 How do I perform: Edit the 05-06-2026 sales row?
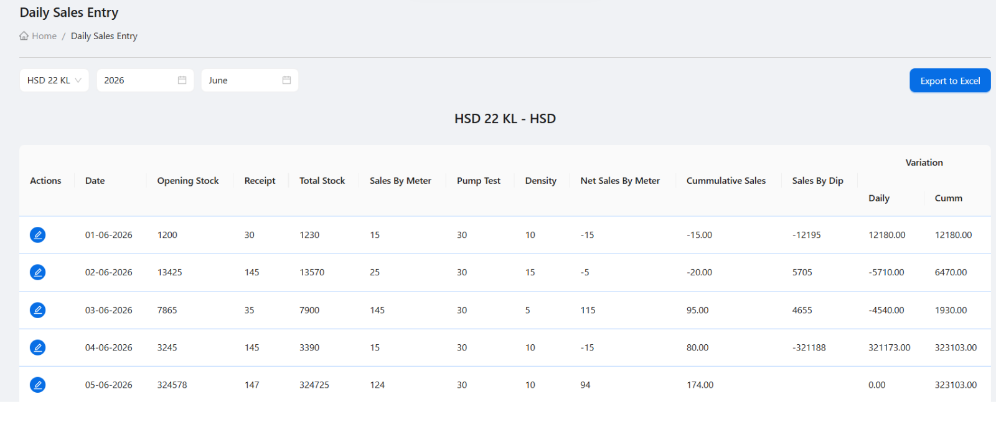tap(37, 385)
